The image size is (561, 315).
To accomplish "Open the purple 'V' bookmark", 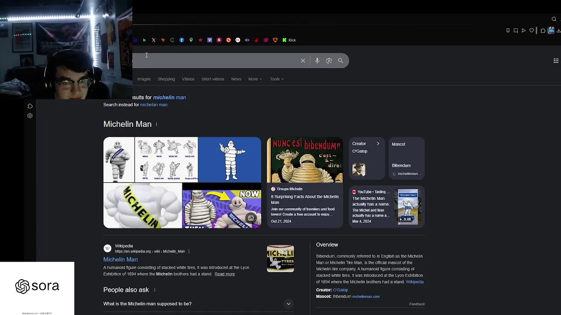I will [209, 40].
